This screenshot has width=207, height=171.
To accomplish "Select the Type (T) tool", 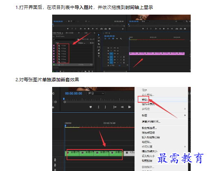I will pos(99,56).
